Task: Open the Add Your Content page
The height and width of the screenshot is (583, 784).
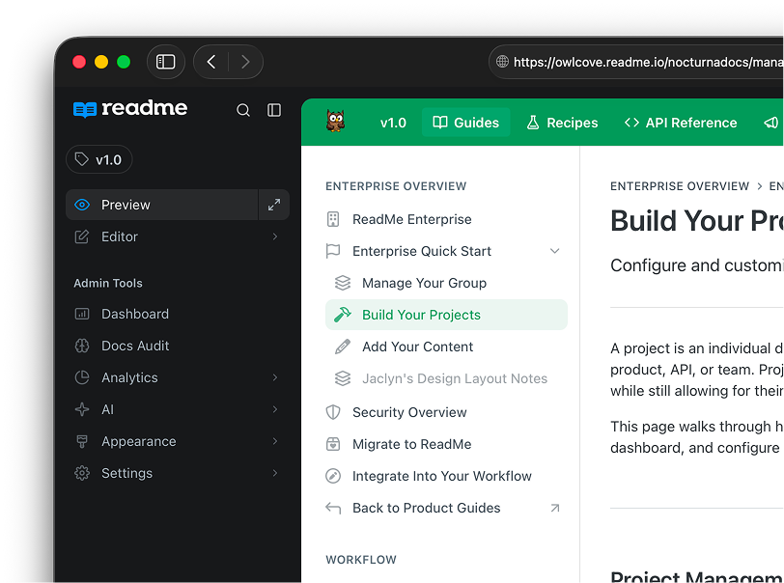Action: pos(446,347)
